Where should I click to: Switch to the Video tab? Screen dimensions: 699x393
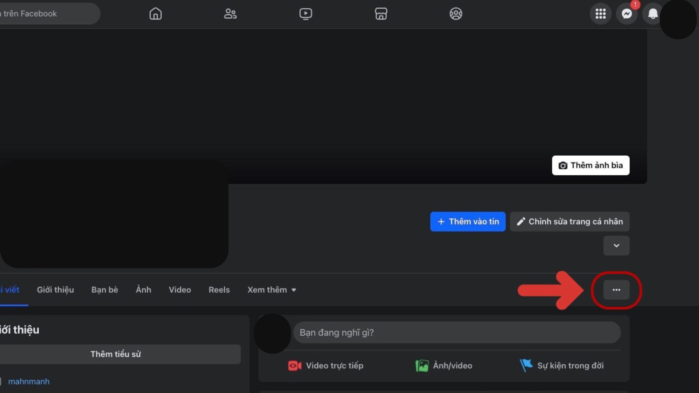pyautogui.click(x=180, y=290)
